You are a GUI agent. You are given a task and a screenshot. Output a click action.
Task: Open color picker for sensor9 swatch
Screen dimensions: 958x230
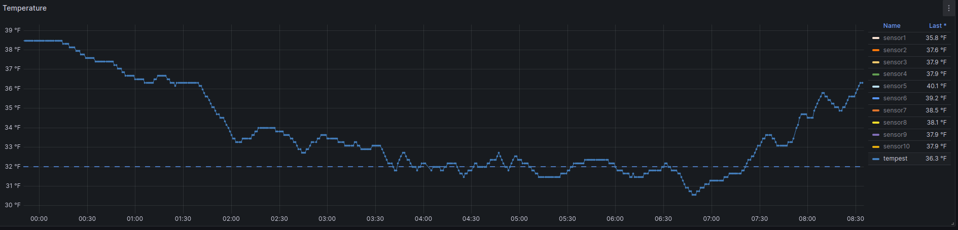coord(876,135)
